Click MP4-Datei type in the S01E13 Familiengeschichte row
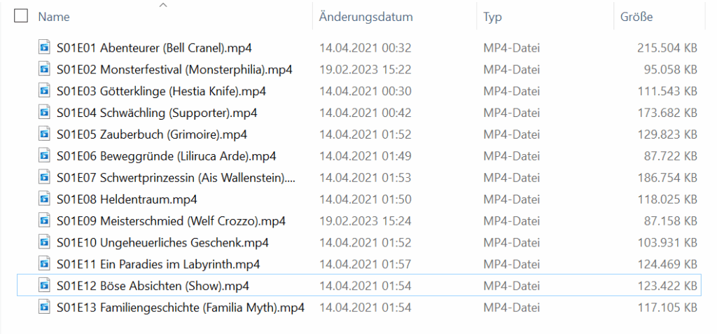This screenshot has height=334, width=717. click(x=512, y=307)
